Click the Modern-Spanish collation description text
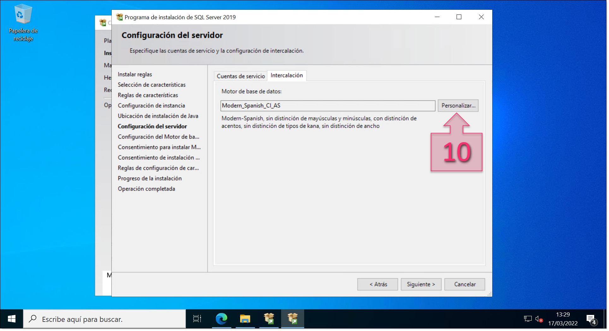609x331 pixels. click(x=319, y=122)
